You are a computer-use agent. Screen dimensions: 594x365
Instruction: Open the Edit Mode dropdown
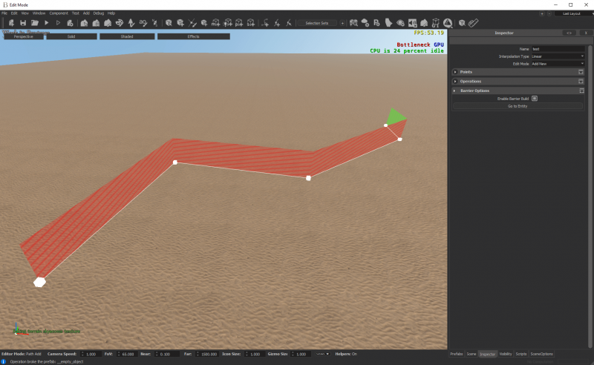[558, 64]
